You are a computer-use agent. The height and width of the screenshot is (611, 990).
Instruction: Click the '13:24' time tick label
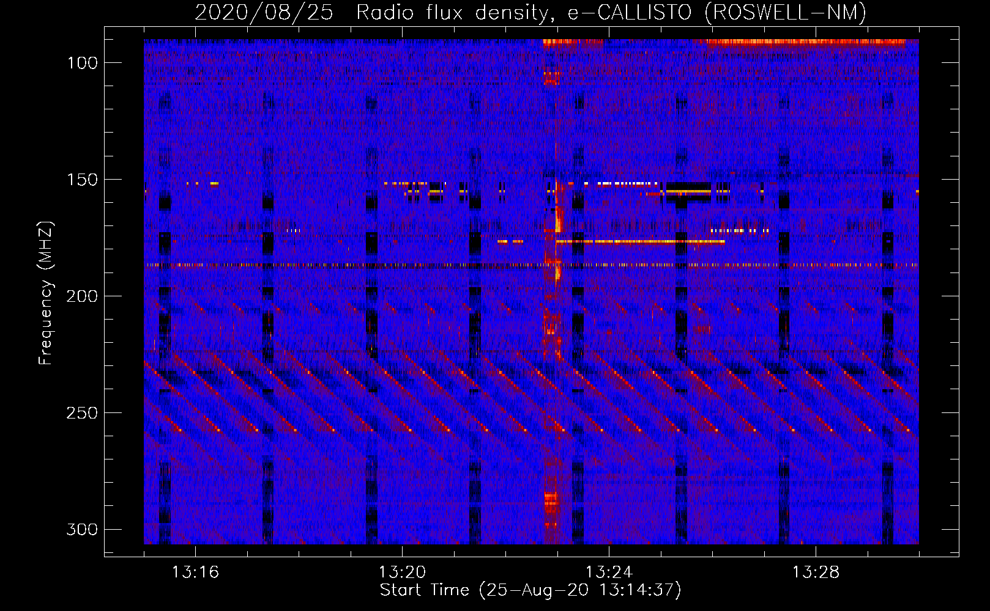(609, 573)
